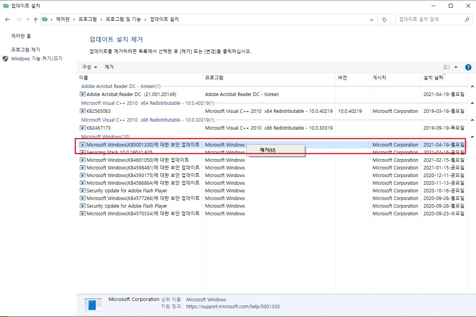Click KB4593175 update row icon
Image resolution: width=476 pixels, height=317 pixels.
[82, 175]
